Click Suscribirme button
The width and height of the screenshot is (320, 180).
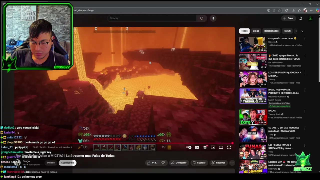pyautogui.click(x=67, y=163)
